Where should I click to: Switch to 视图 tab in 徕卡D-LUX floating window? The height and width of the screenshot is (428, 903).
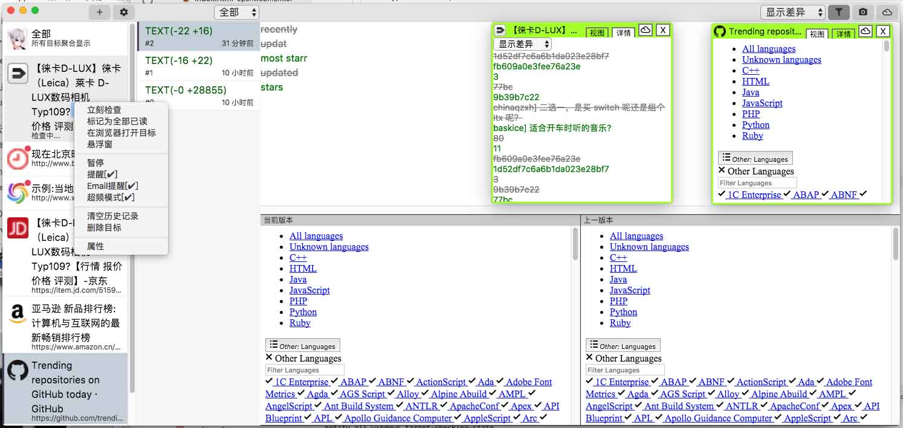pyautogui.click(x=597, y=33)
